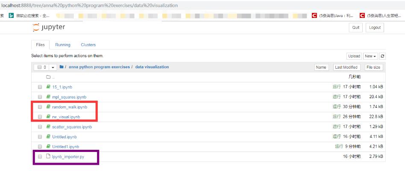Open the rw_visual.ipynb notebook

click(66, 117)
